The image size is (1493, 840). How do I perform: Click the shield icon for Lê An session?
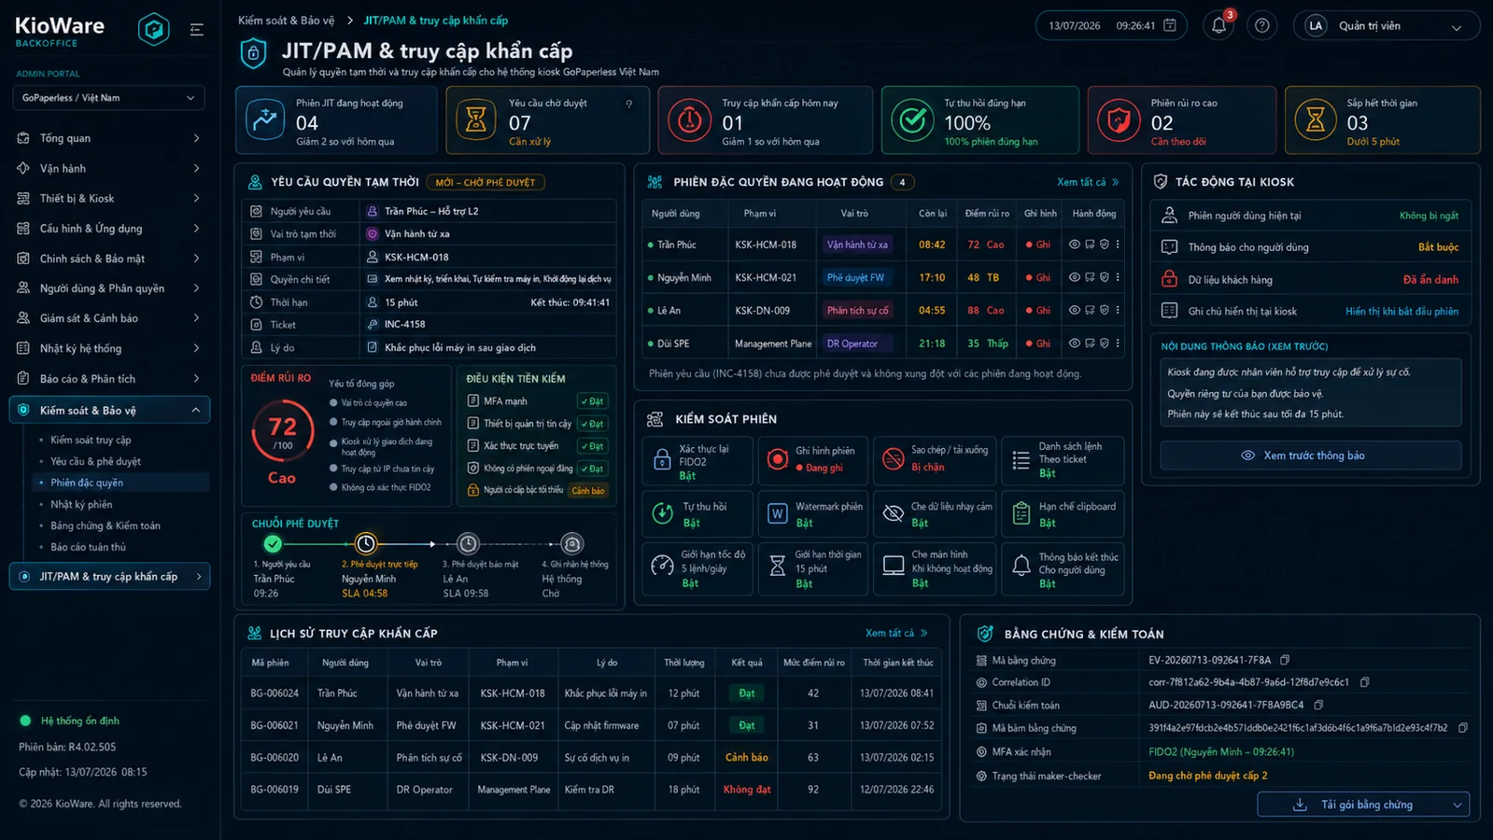point(1104,310)
